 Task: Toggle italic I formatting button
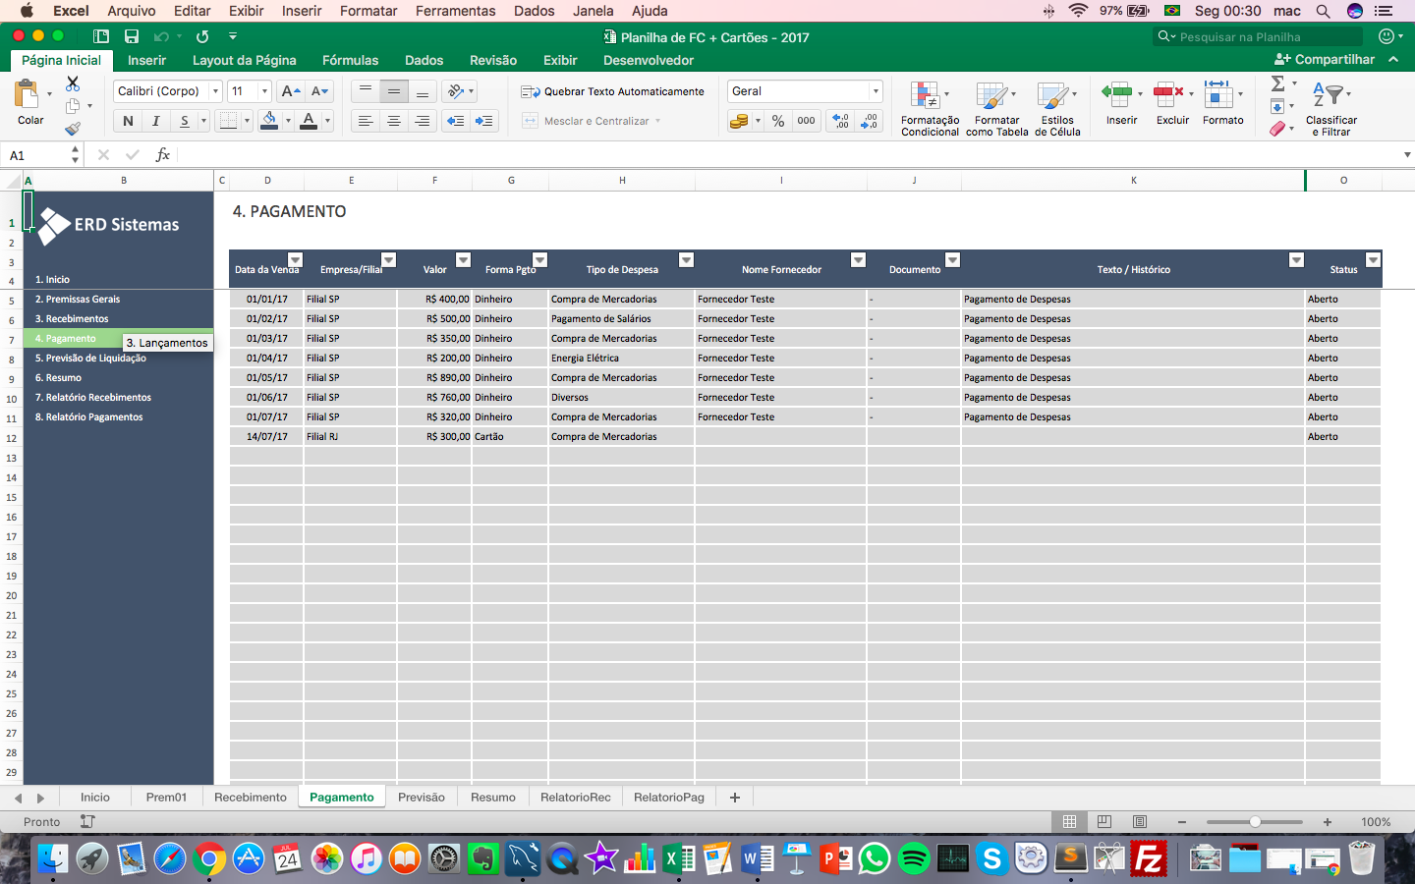(x=155, y=121)
